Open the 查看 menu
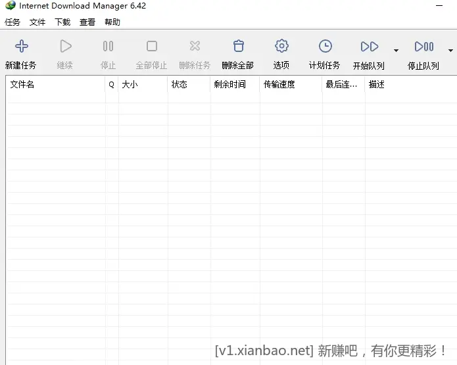Viewport: 457px width, 365px height. pyautogui.click(x=87, y=22)
